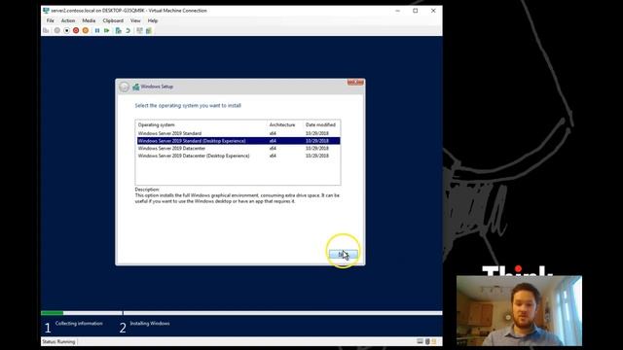Image resolution: width=623 pixels, height=350 pixels.
Task: Click the 'Installing Windows' step label
Action: 150,324
